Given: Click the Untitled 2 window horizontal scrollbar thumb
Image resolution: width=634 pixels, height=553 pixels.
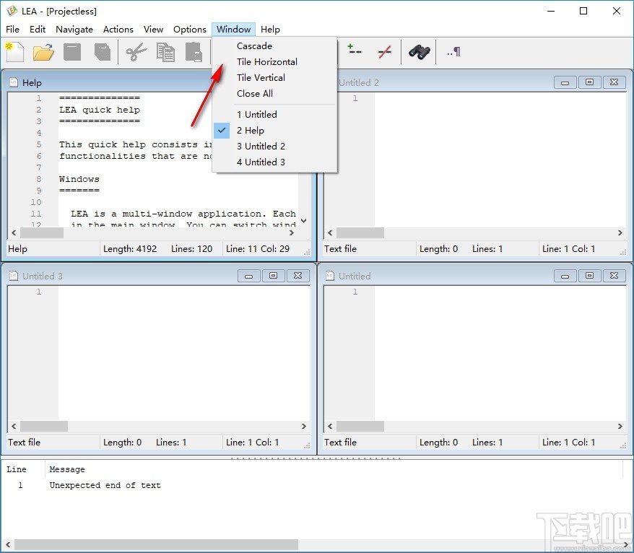Looking at the screenshot, I should pos(360,233).
